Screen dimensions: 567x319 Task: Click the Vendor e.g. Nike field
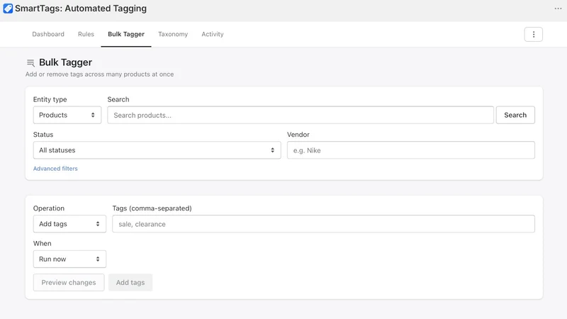(x=411, y=150)
